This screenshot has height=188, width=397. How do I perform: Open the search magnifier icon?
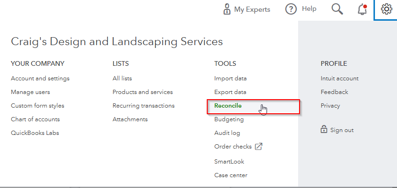coord(337,9)
